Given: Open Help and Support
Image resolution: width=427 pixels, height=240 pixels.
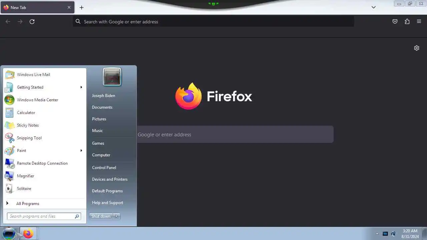Looking at the screenshot, I should pos(107,203).
